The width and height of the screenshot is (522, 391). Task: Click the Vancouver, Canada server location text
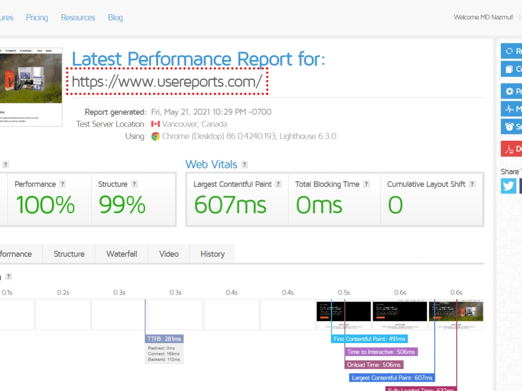pyautogui.click(x=194, y=124)
